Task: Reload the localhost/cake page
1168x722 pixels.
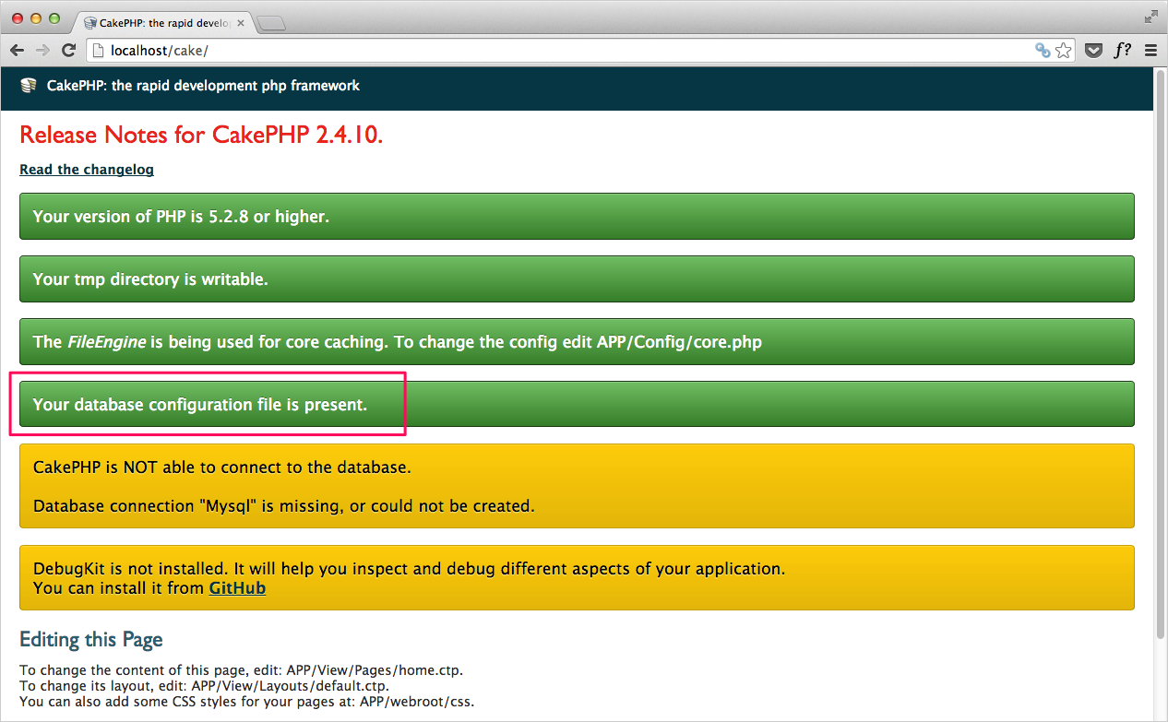Action: coord(68,51)
